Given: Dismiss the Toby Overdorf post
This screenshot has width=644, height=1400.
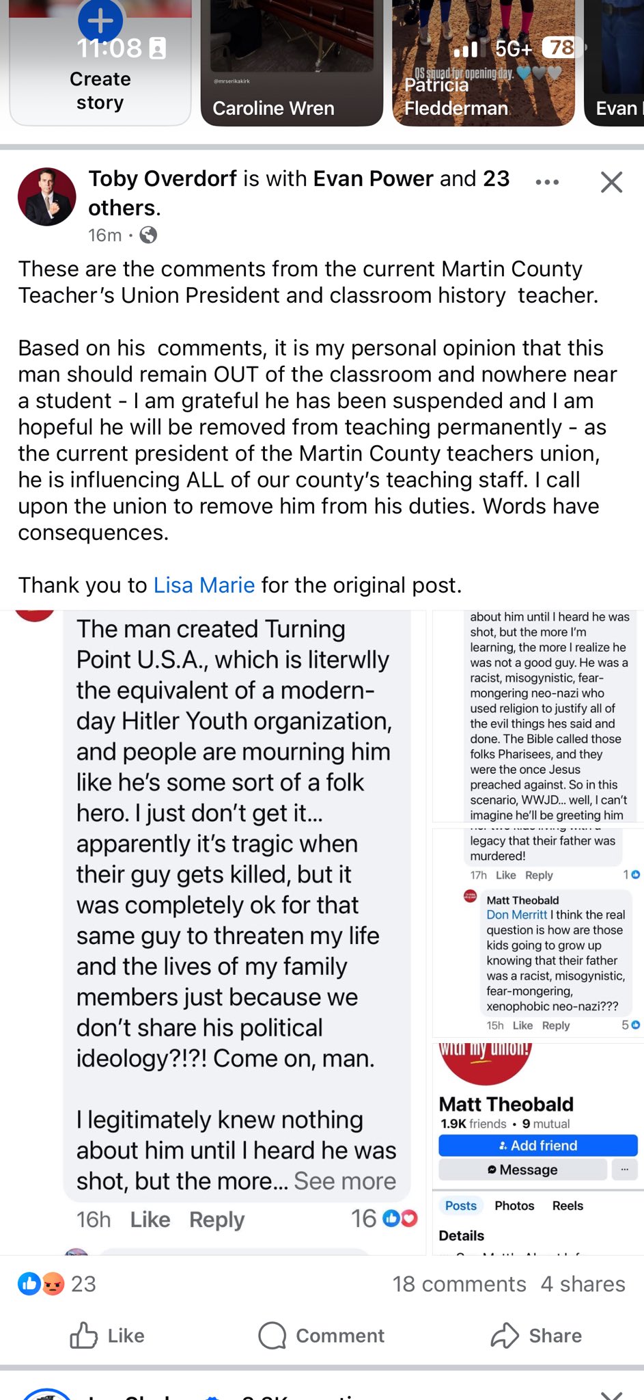Looking at the screenshot, I should (611, 182).
